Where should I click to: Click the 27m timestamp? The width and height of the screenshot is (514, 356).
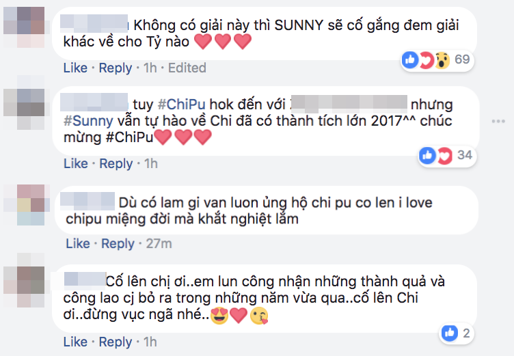point(158,243)
